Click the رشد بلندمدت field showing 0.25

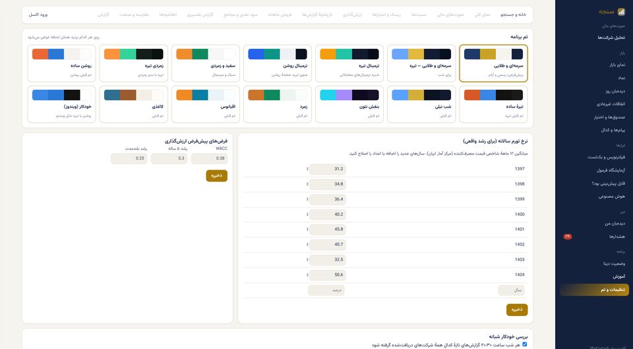(129, 159)
